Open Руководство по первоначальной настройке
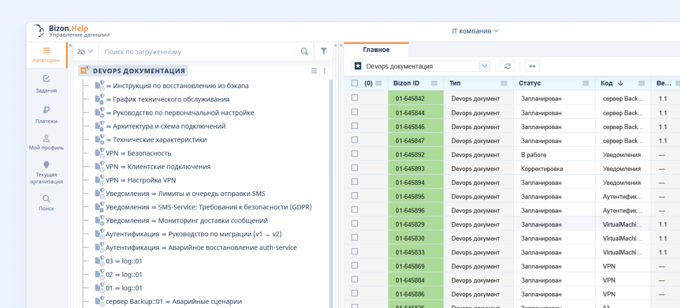 [x=183, y=113]
